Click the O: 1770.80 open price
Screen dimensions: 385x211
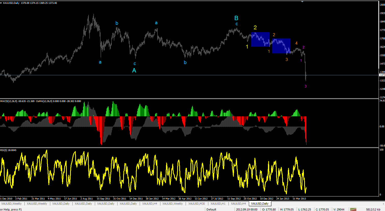tap(269, 209)
